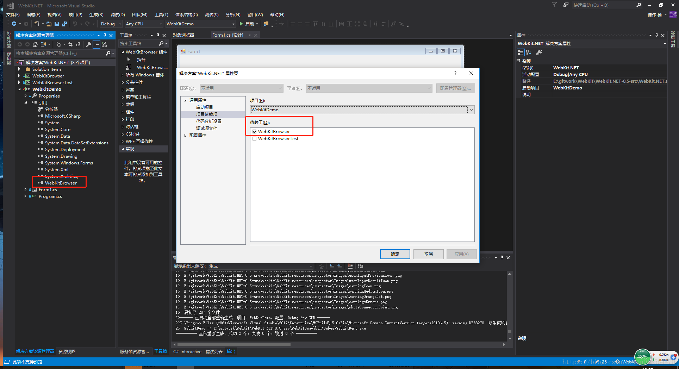Switch to the 资源视图 tab
The image size is (679, 369).
[67, 351]
